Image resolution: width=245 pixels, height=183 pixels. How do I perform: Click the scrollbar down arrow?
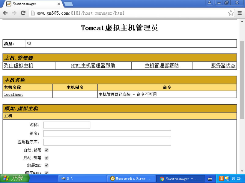coord(242,171)
